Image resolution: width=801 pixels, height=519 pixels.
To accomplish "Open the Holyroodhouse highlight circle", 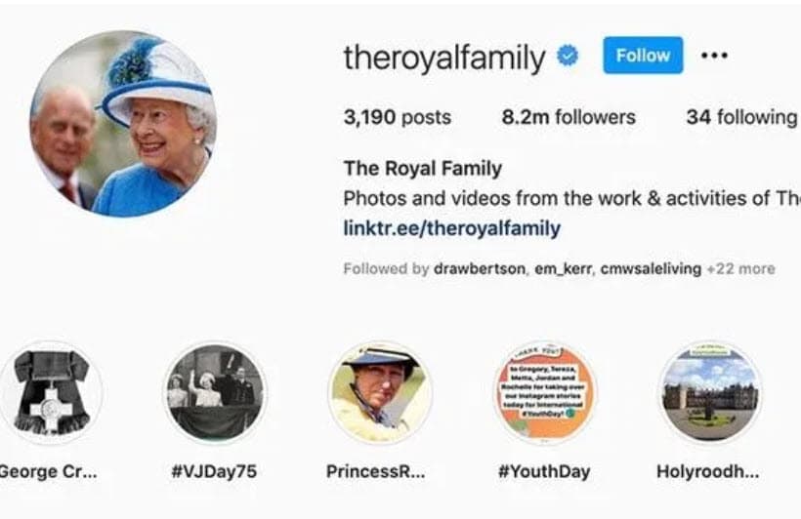I will click(709, 392).
